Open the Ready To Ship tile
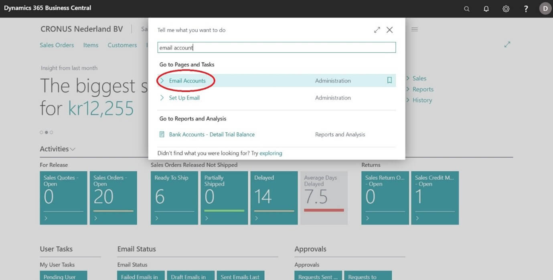Screen dimensions: 553x280 174,198
